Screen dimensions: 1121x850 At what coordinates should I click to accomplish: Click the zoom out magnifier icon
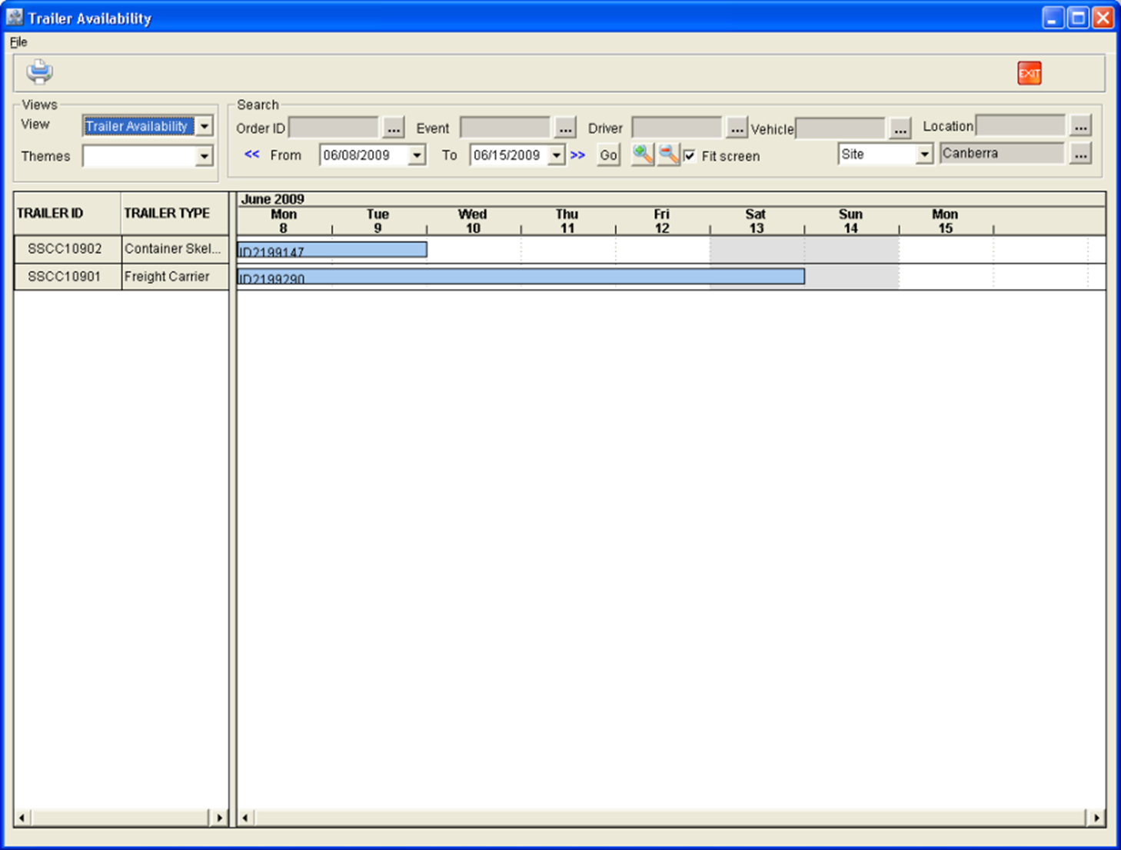click(669, 154)
